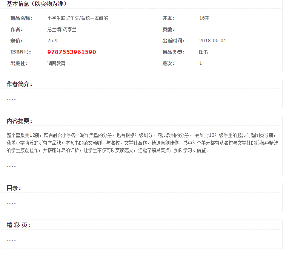Screen dimensions: 289x261
Task: Click the 作者: field label
Action: pyautogui.click(x=17, y=29)
